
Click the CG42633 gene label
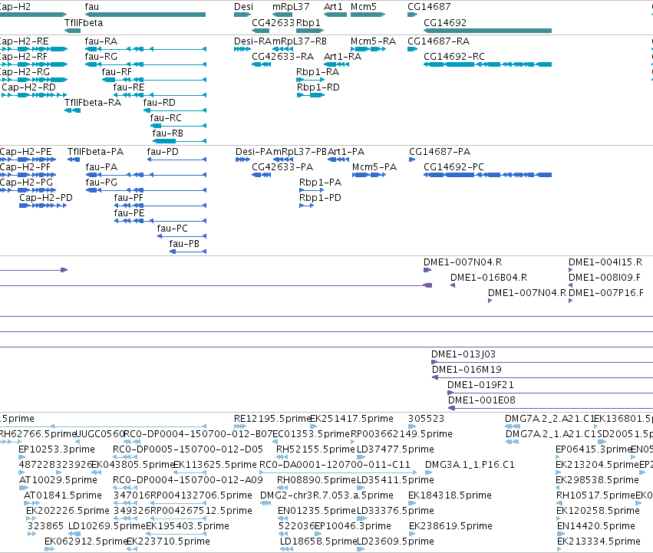[273, 23]
